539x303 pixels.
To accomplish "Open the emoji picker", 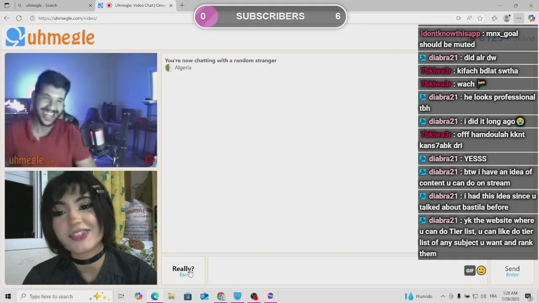I will [481, 271].
